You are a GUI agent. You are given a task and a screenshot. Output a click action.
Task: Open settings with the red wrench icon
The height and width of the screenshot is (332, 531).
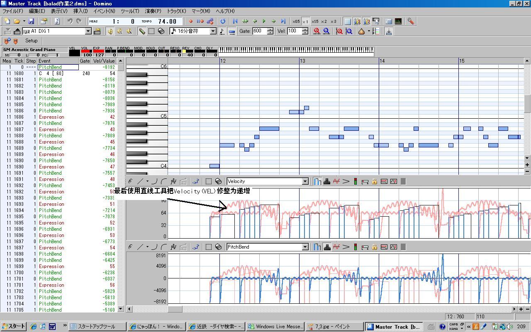pyautogui.click(x=411, y=21)
